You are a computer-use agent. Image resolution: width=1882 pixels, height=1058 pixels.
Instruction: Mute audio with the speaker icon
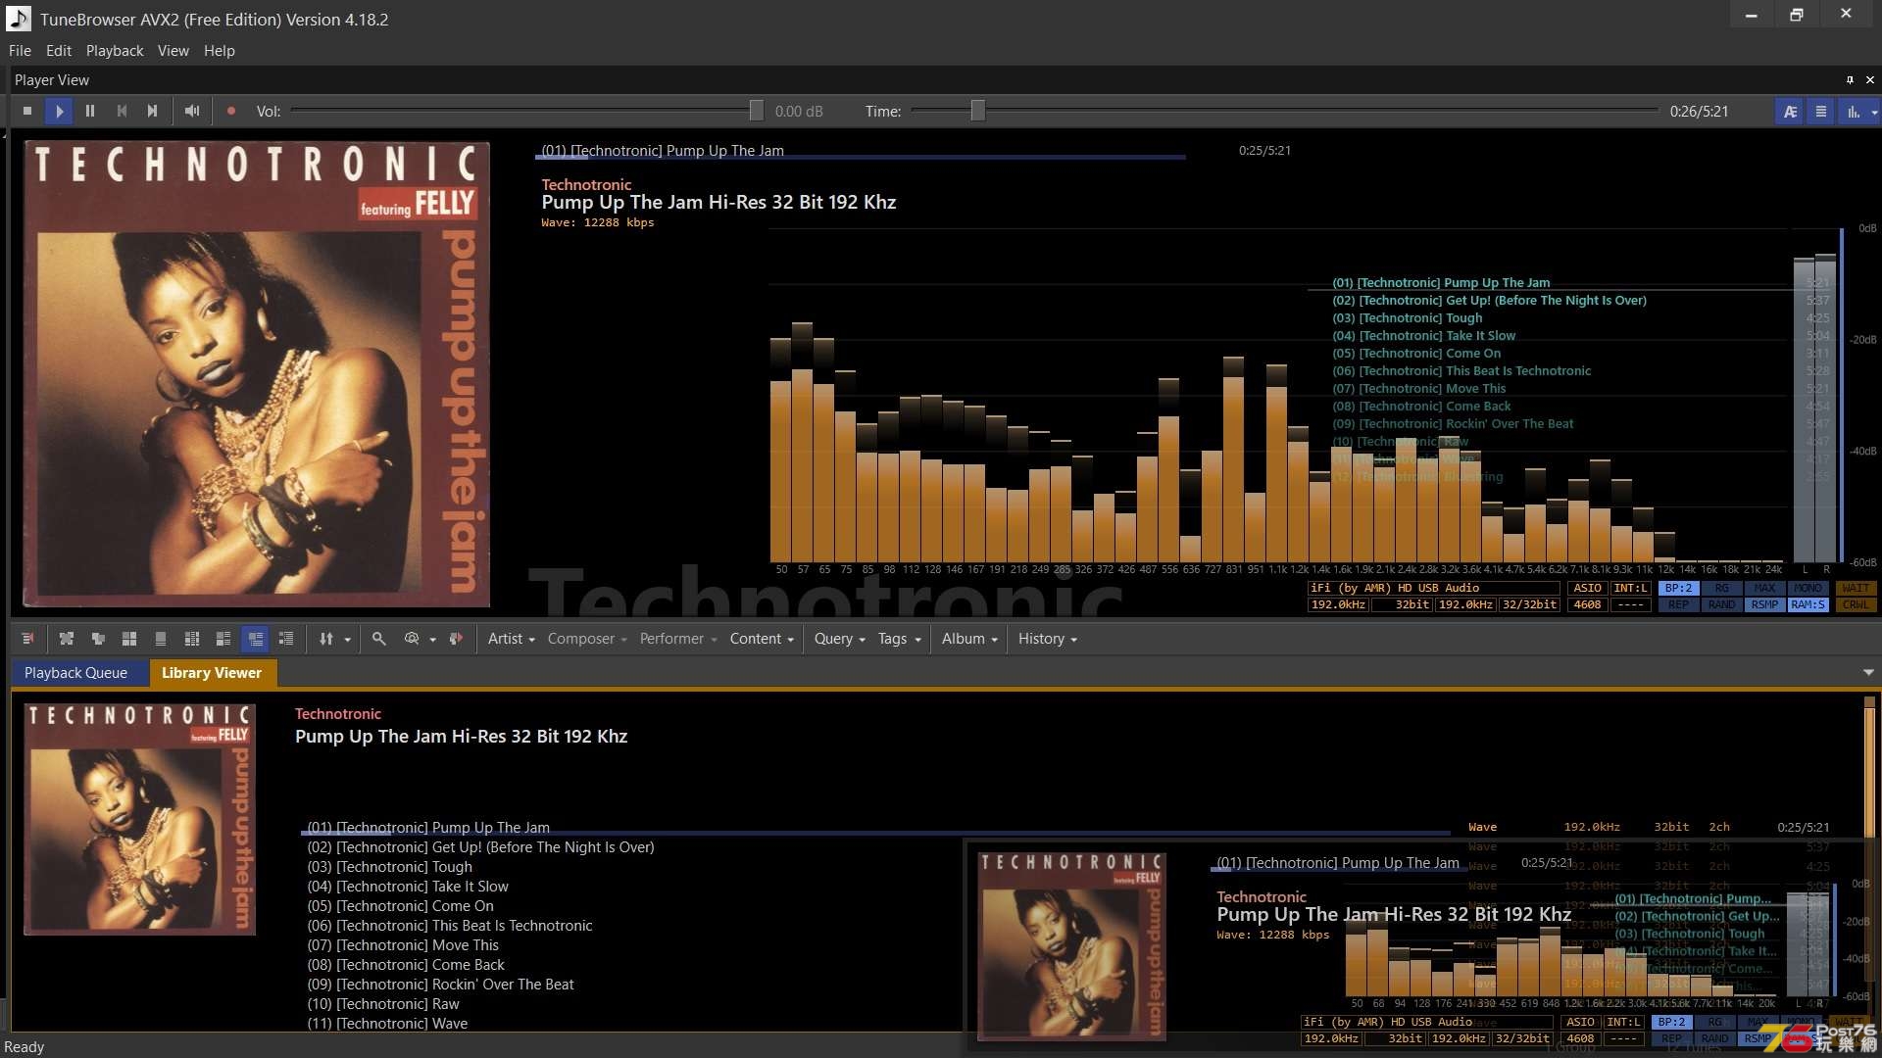(x=192, y=111)
